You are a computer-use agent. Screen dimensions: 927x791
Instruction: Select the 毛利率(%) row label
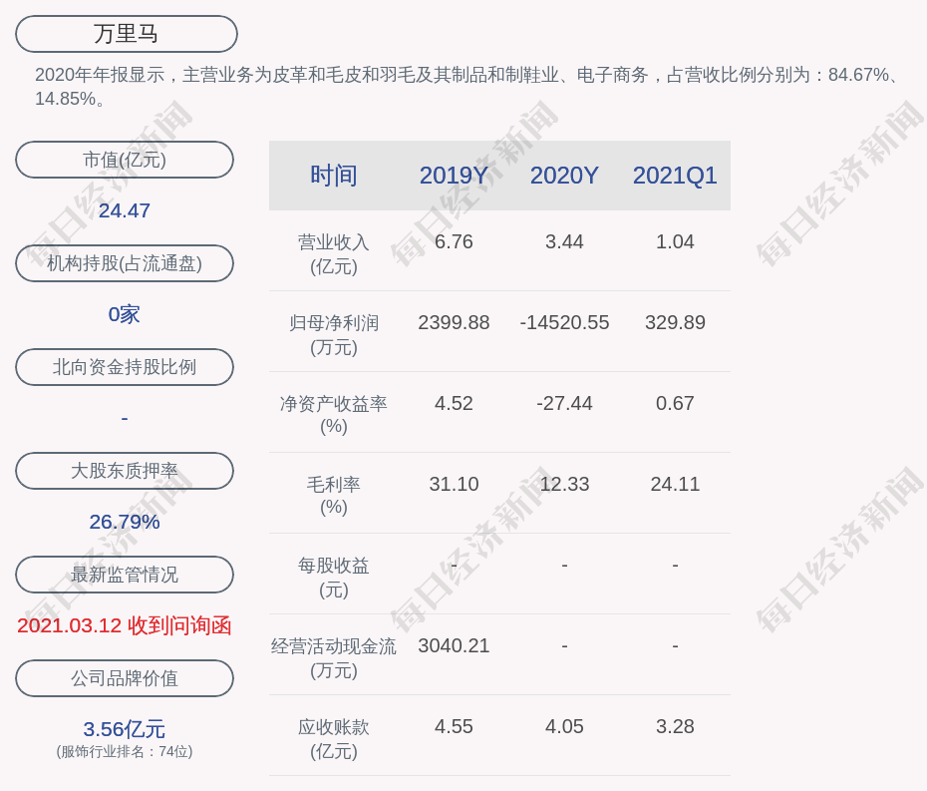click(334, 496)
